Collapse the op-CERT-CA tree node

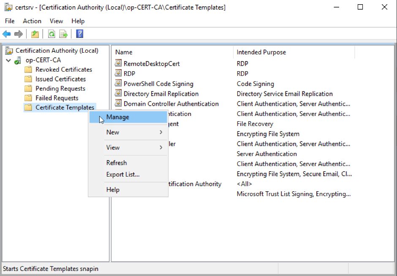(8, 60)
